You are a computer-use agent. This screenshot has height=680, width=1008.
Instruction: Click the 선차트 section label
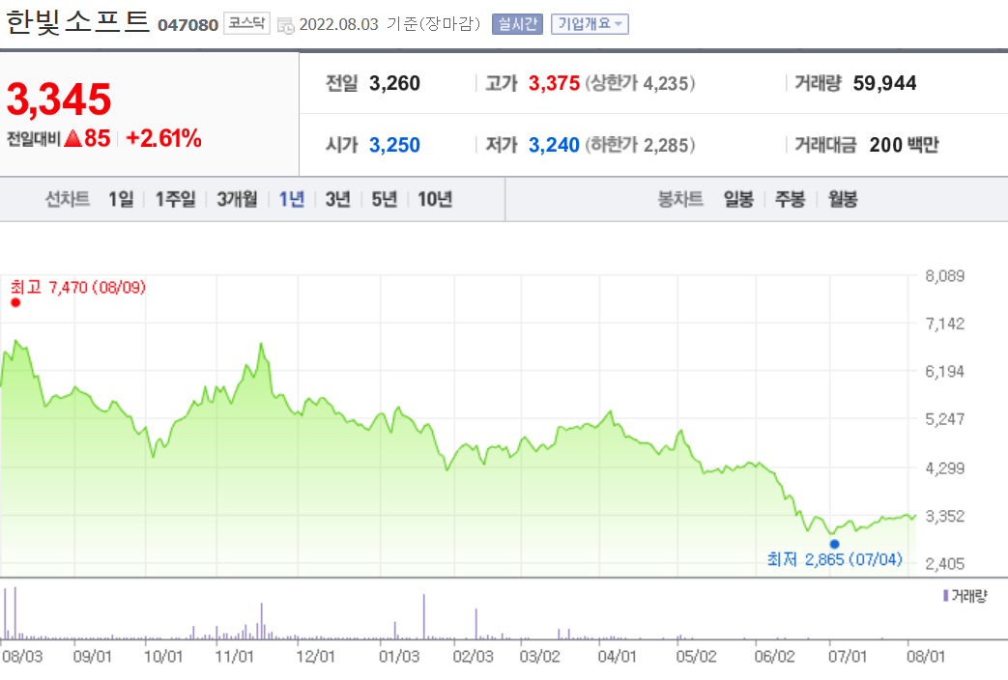[x=68, y=199]
